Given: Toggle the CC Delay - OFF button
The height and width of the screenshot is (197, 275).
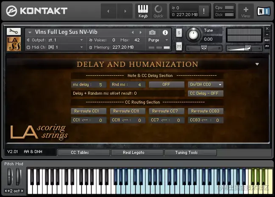Looking at the screenshot, I should click(206, 93).
